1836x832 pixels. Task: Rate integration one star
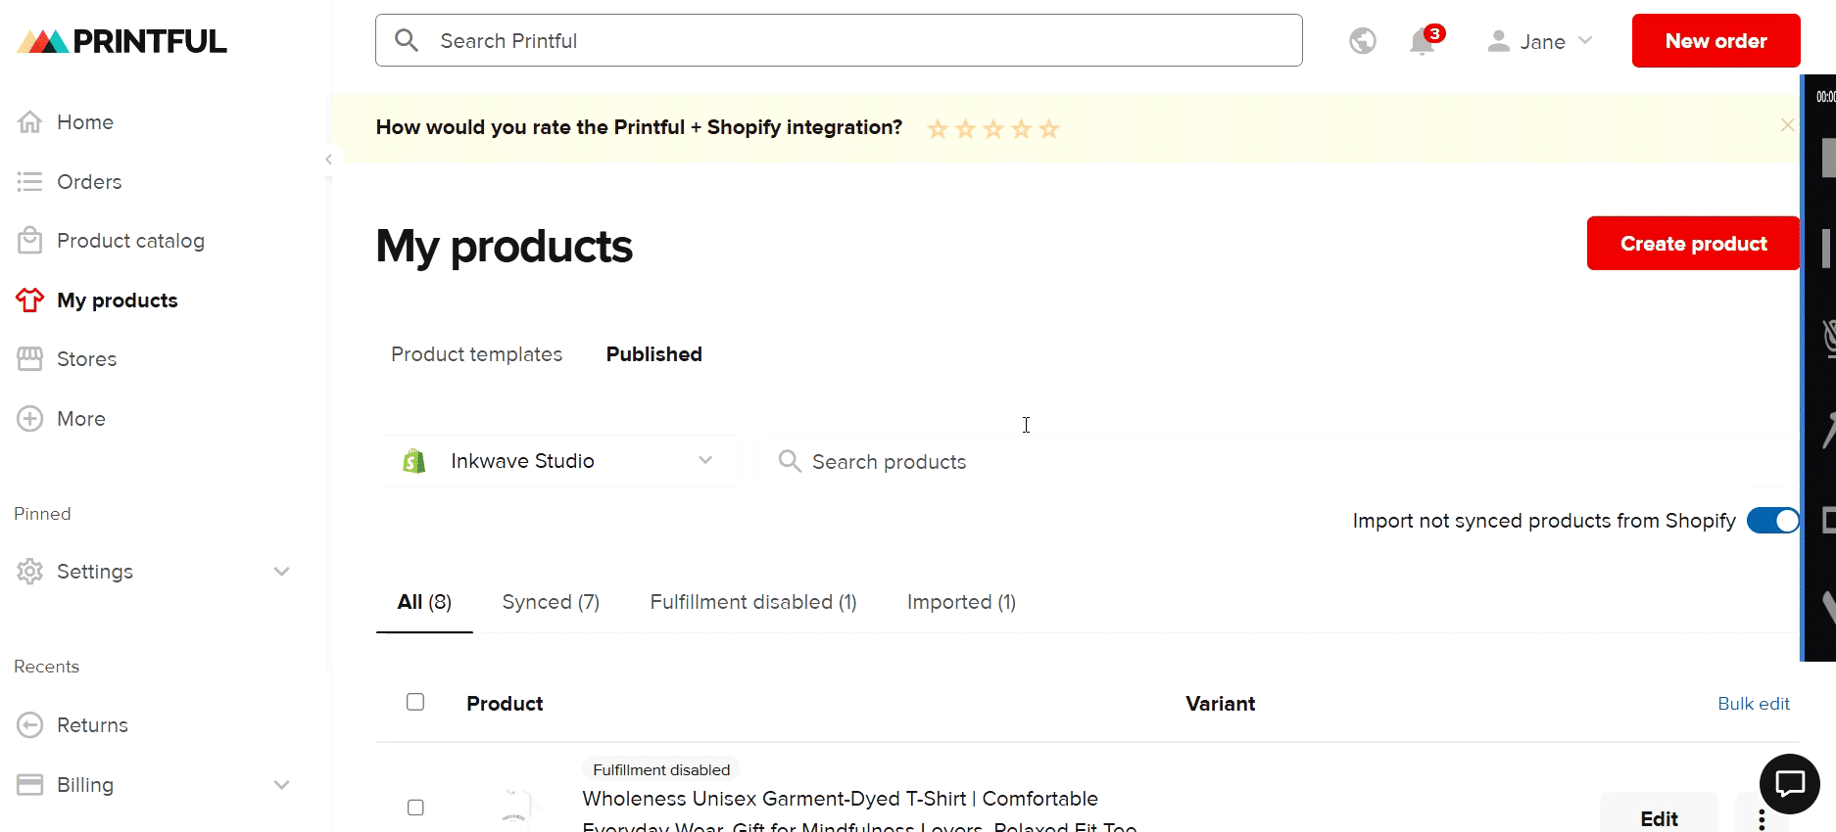[x=938, y=128]
